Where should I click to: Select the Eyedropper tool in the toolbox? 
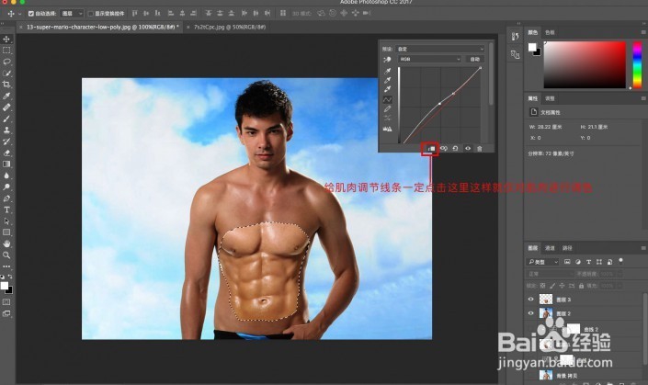click(6, 96)
